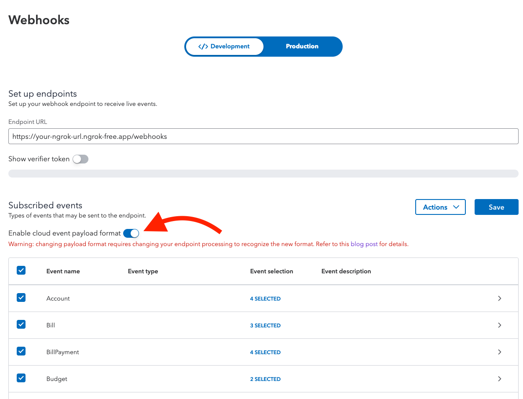This screenshot has height=399, width=523.
Task: Uncheck the Bill event checkbox
Action: coord(21,324)
